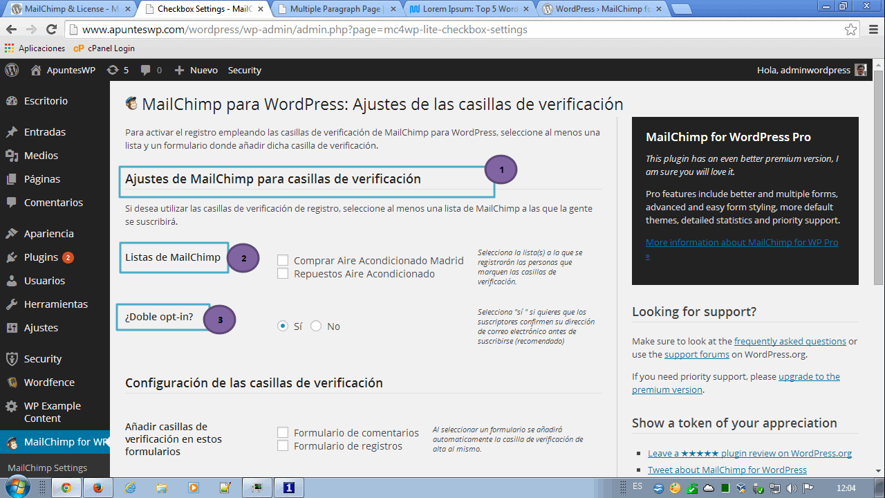
Task: Switch to MailChimp & License tab
Action: (x=69, y=9)
